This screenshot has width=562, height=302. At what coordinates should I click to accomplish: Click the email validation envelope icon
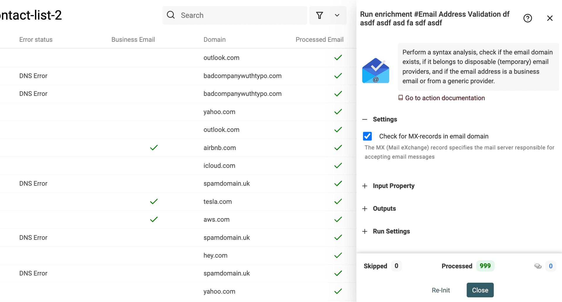[376, 71]
